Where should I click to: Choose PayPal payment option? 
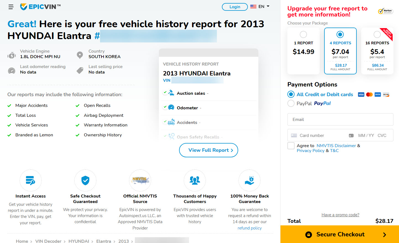[x=291, y=103]
